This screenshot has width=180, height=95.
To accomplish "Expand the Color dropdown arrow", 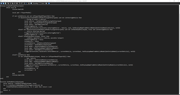I will click(44, 3).
